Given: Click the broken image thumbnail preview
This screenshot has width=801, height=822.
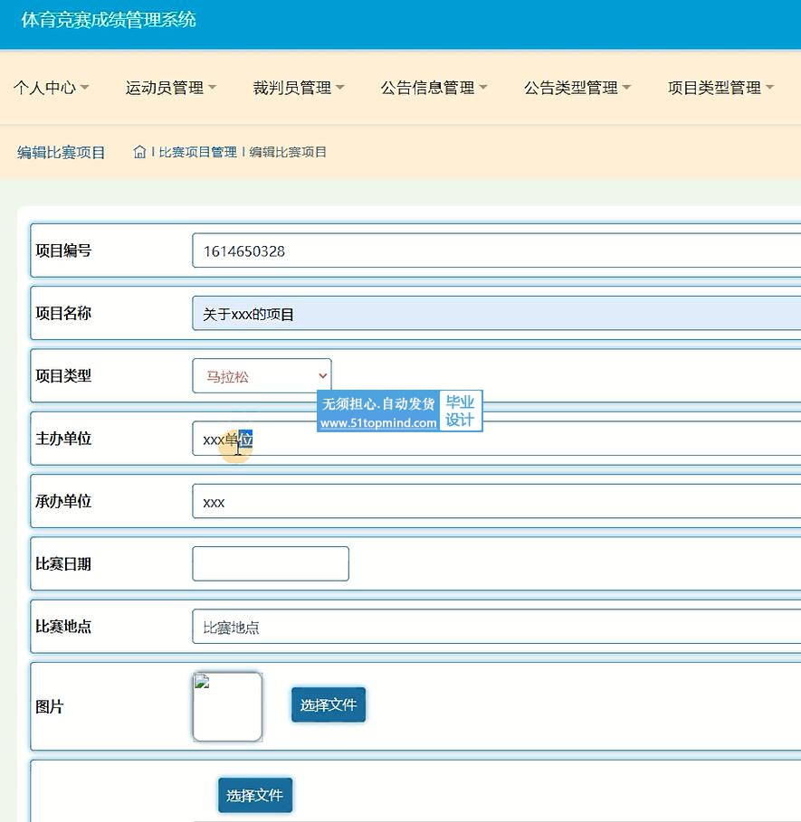Looking at the screenshot, I should 228,706.
